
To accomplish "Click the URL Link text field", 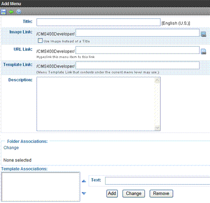I will click(138, 50).
